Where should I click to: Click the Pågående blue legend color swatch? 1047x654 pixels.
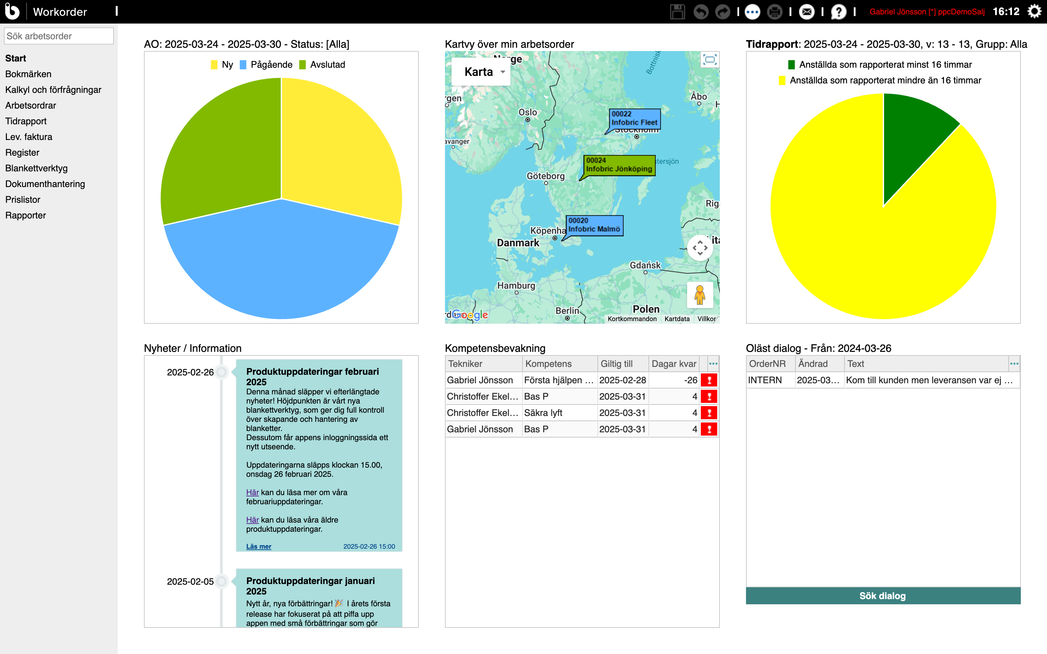pyautogui.click(x=243, y=65)
